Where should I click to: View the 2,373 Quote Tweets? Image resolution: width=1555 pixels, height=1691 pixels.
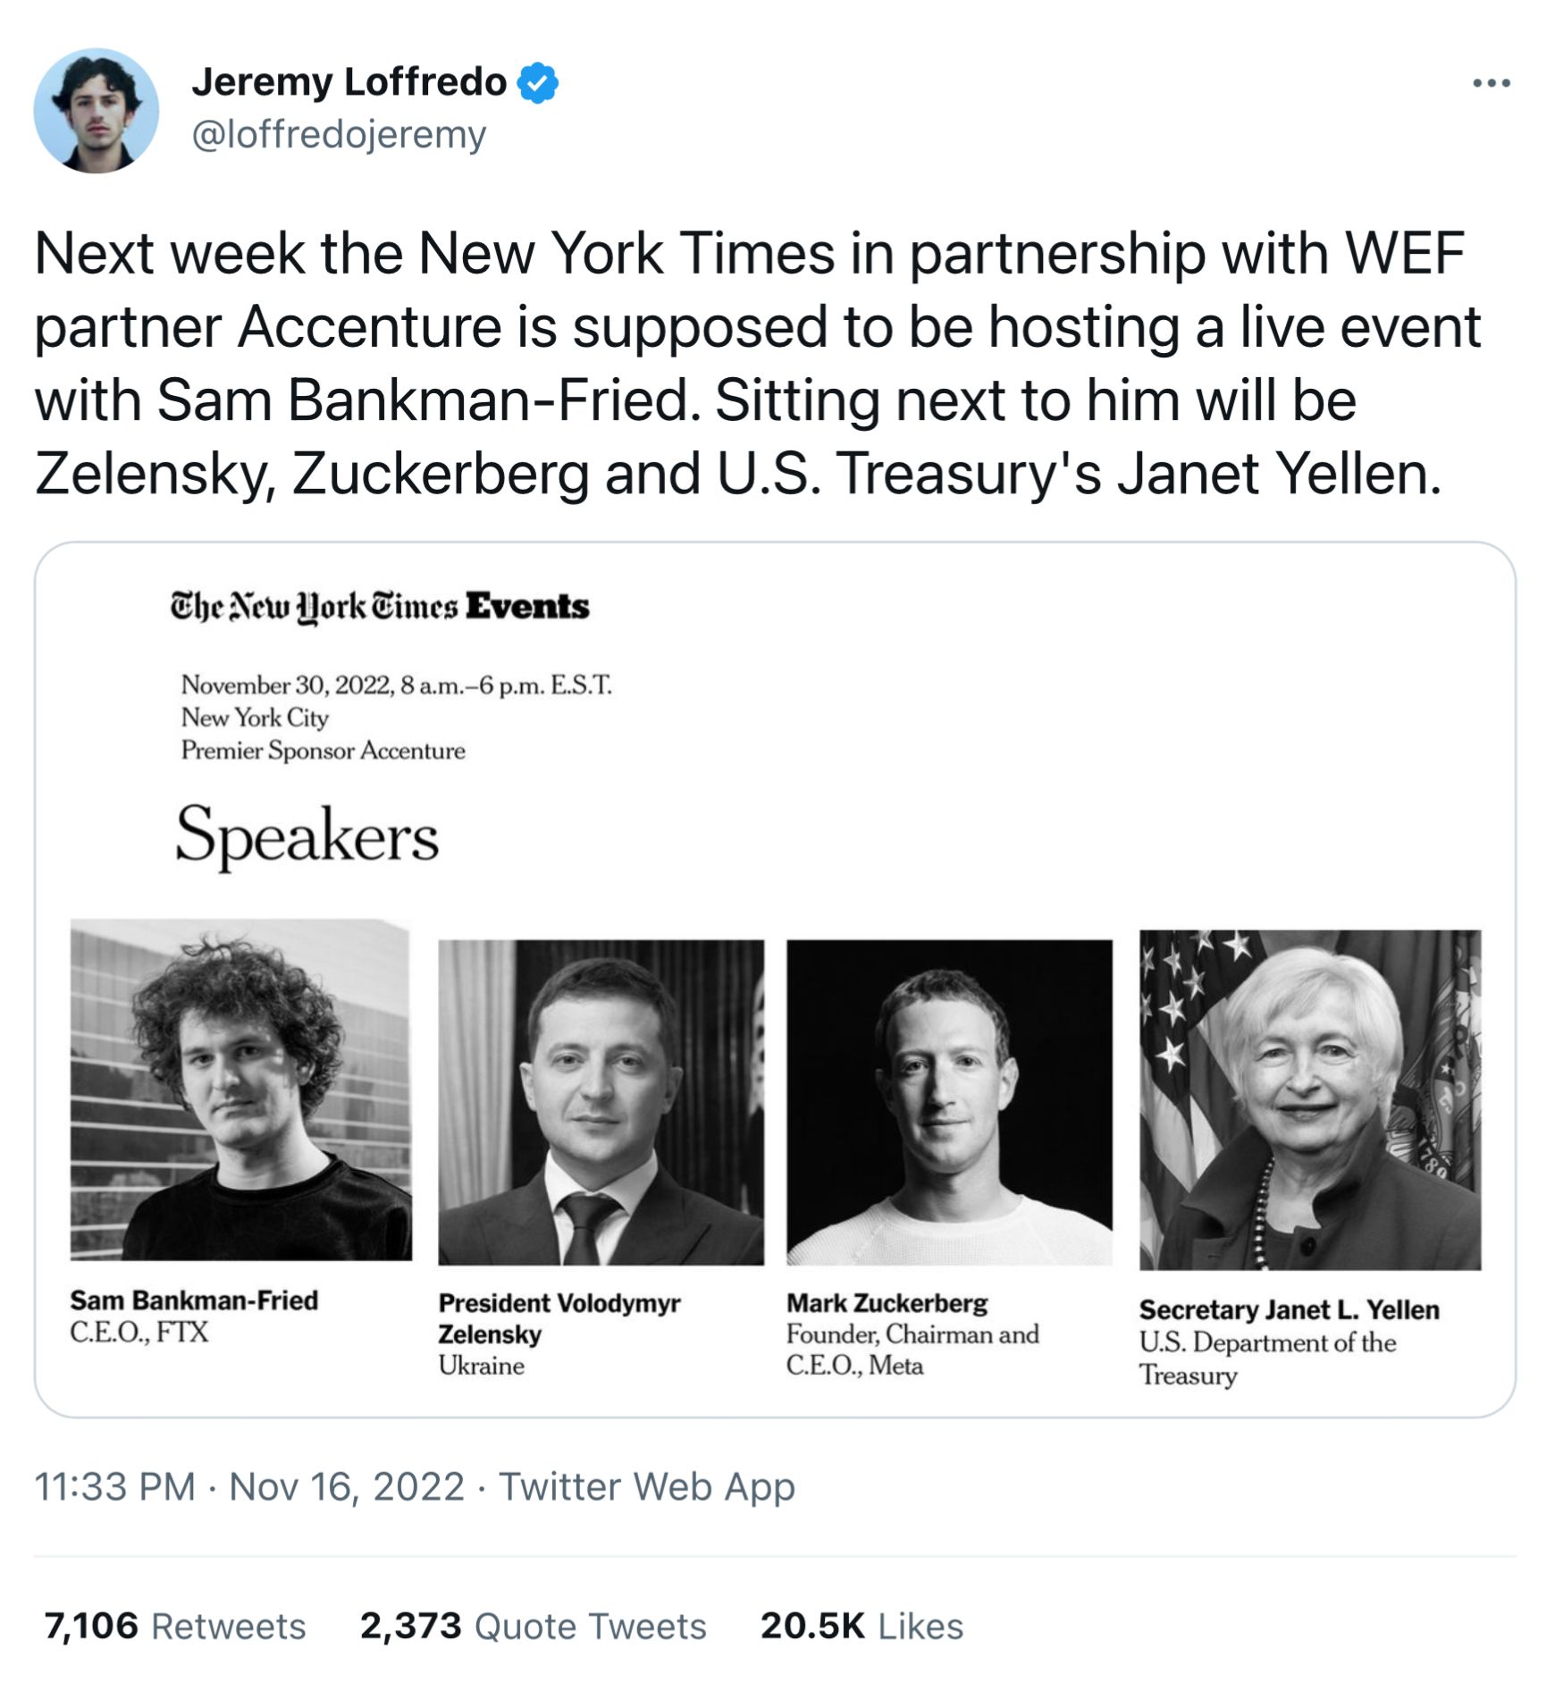pos(533,1627)
